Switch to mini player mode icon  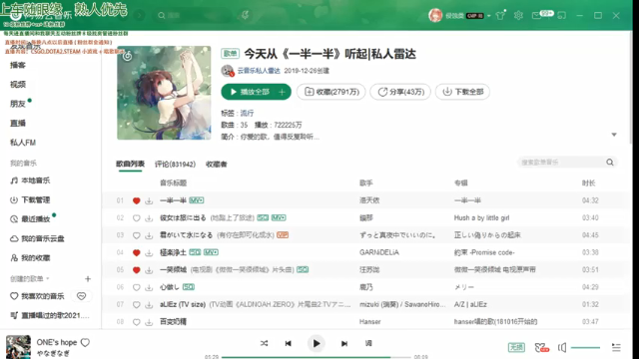(x=562, y=16)
